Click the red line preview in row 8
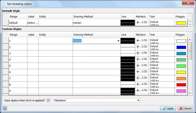Viewport: 196px width, 113px height. (x=128, y=84)
